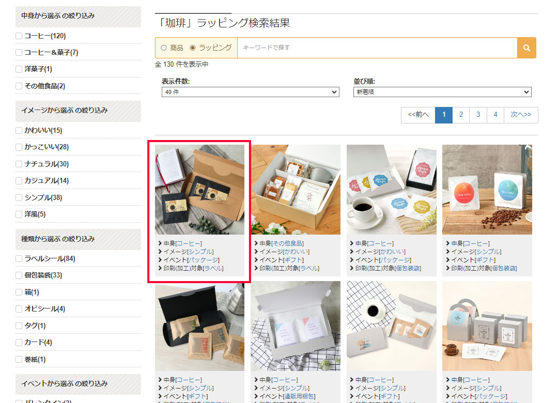Image resolution: width=558 pixels, height=403 pixels.
Task: Click the 種類から選ぶ の絞り込み heading
Action: (x=58, y=239)
